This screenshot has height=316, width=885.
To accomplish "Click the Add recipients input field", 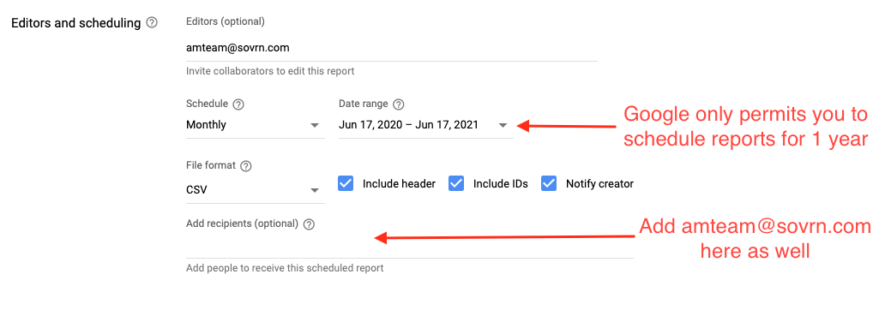I will [409, 246].
